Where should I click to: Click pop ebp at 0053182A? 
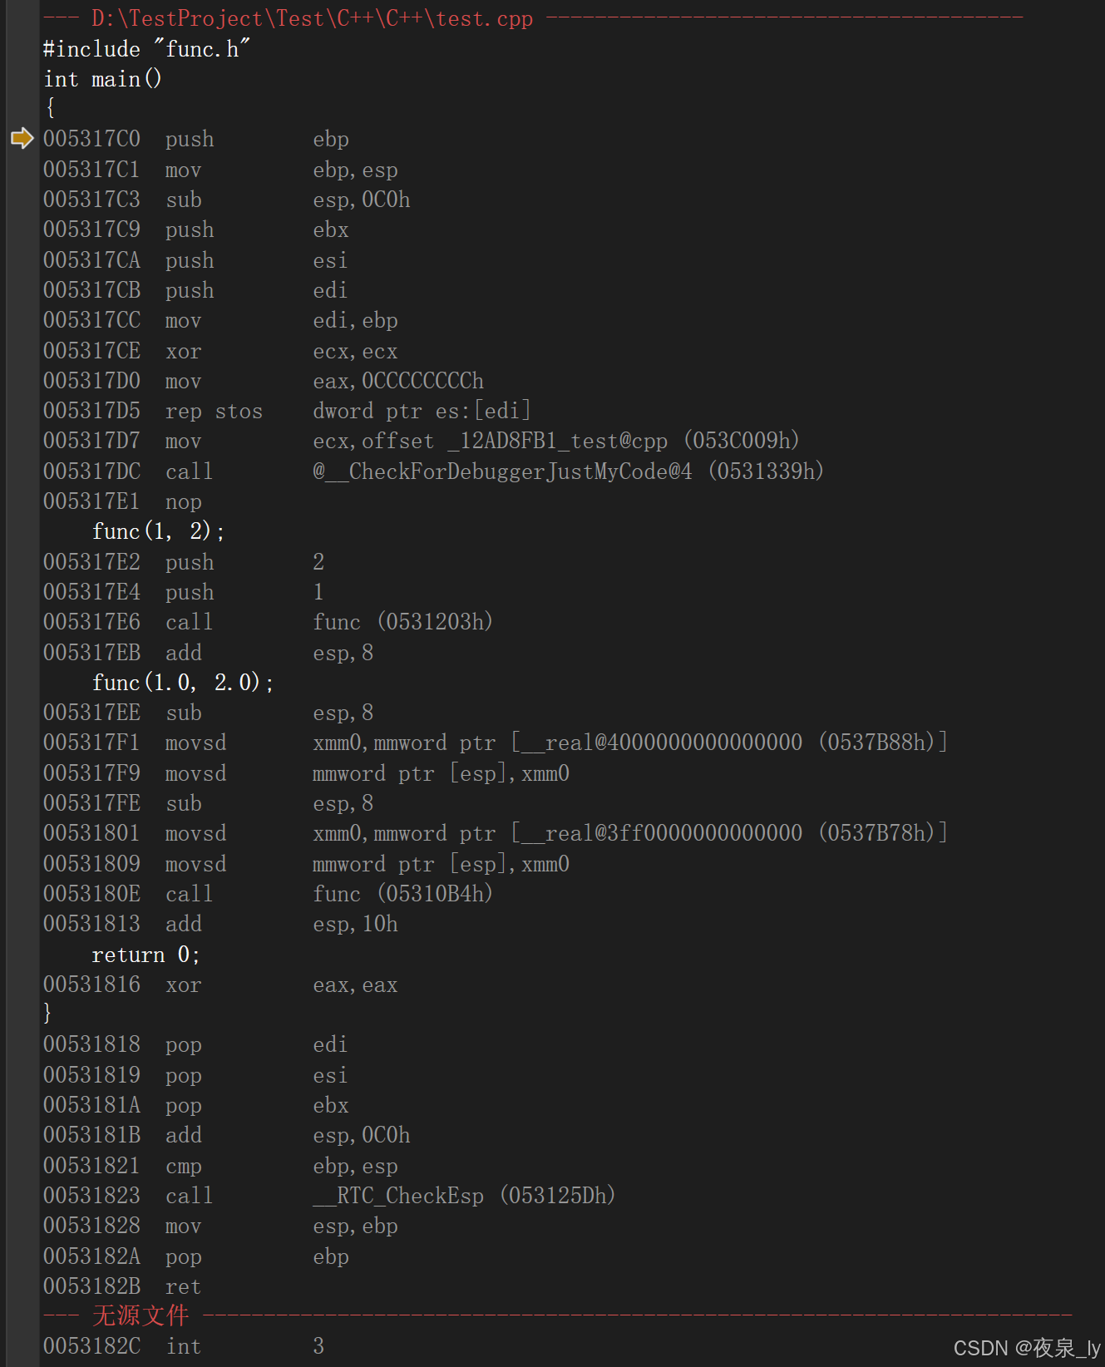[x=196, y=1256]
